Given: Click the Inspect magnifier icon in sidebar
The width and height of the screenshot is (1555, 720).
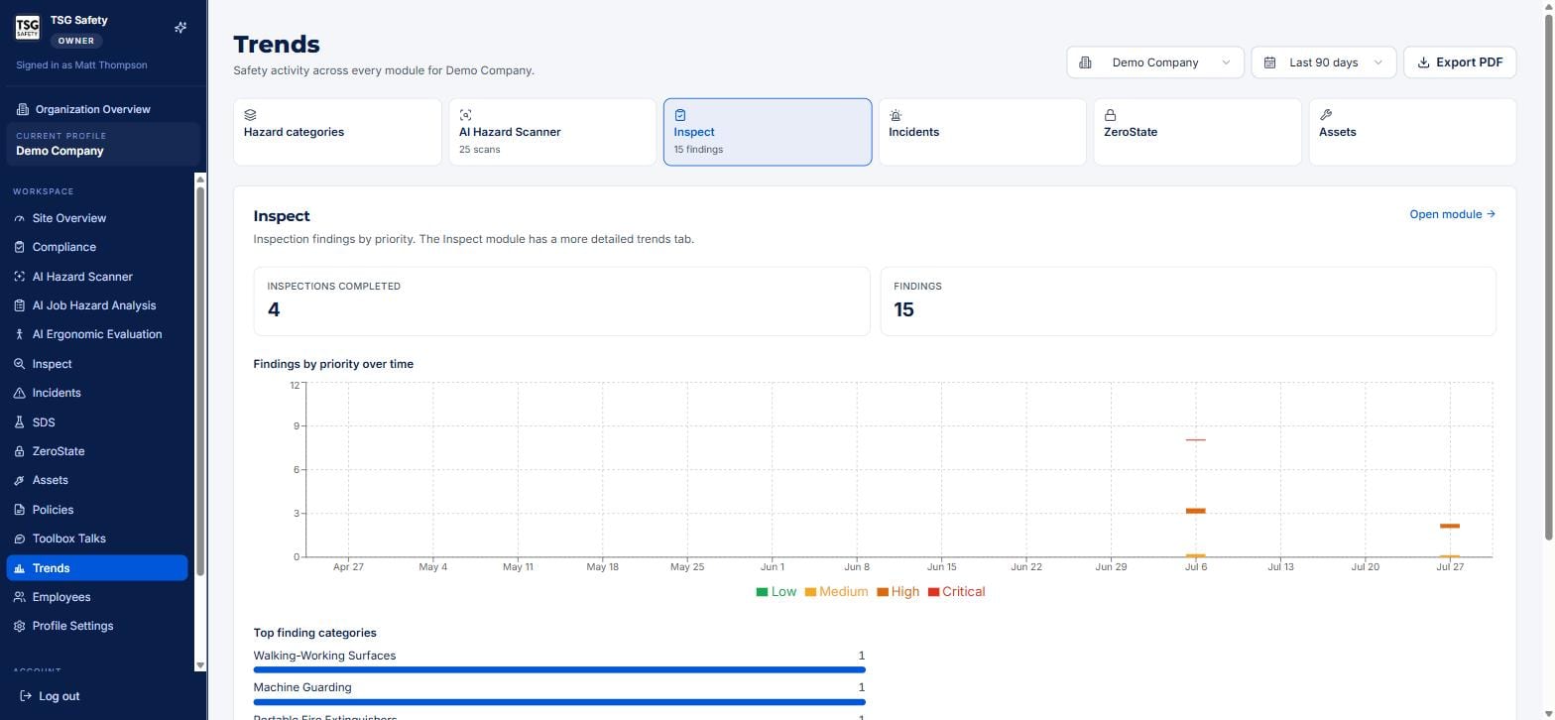Looking at the screenshot, I should pos(19,364).
